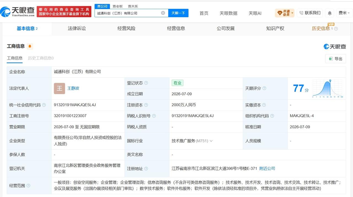Open the 经营风险 tab
This screenshot has width=353, height=197.
(126, 28)
